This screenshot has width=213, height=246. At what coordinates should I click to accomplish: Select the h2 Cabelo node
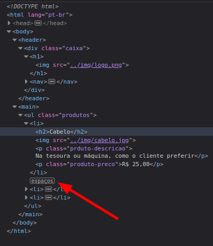pos(62,132)
